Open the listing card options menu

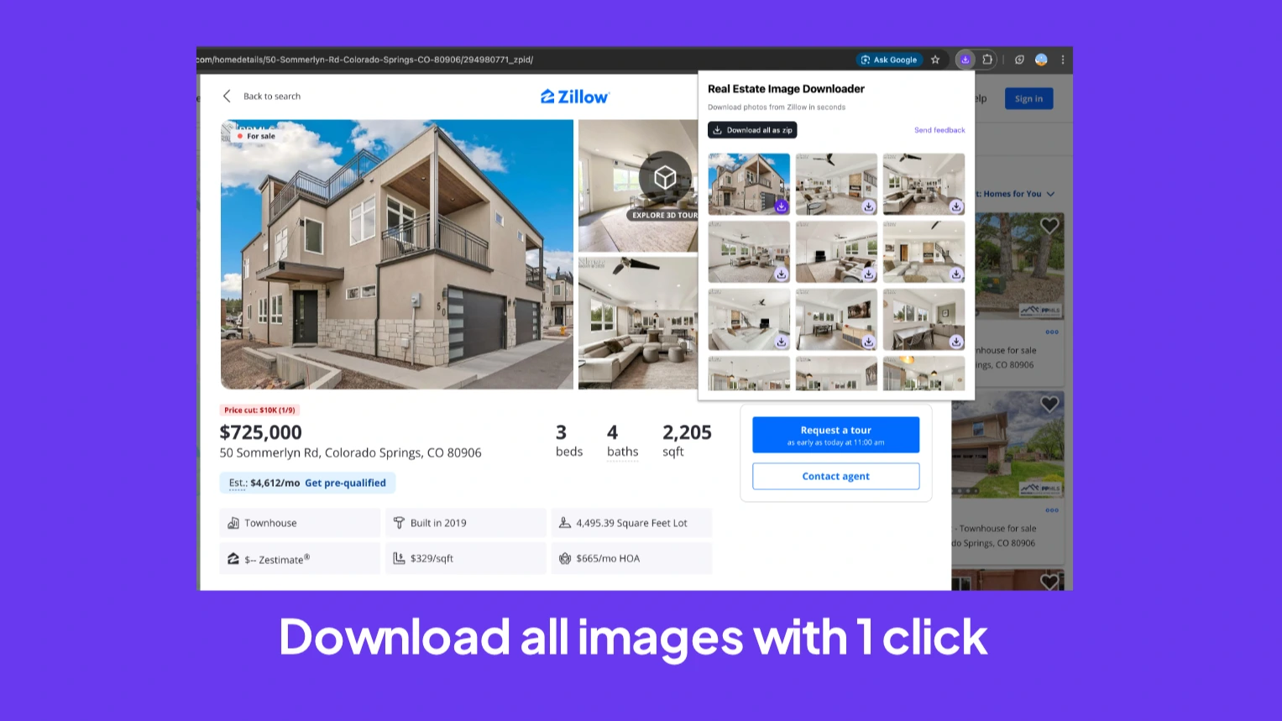pos(1052,332)
